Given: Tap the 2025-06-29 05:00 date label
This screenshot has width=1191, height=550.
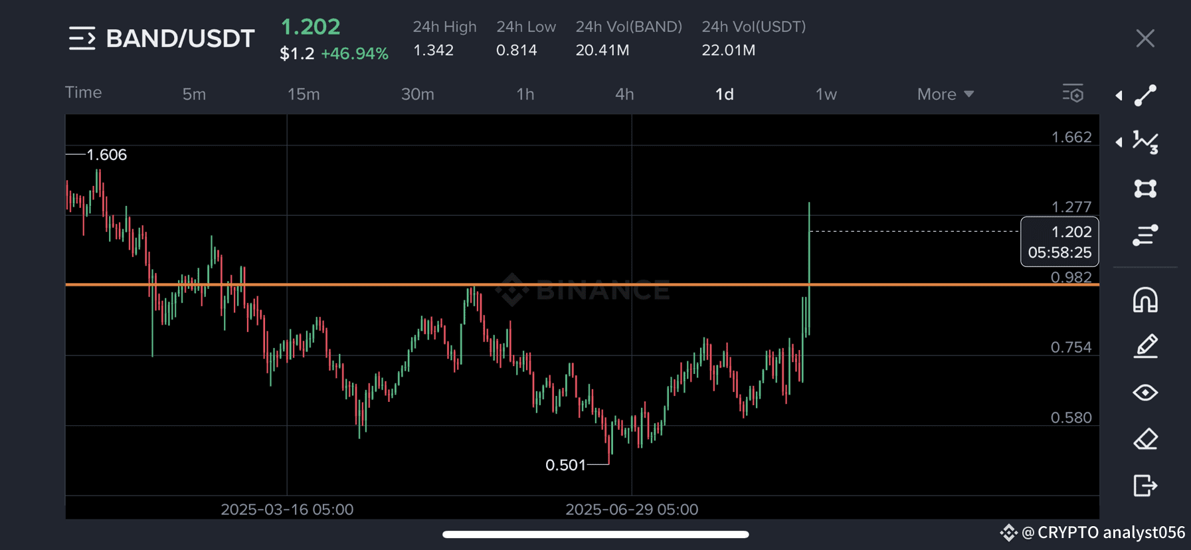Looking at the screenshot, I should [x=632, y=509].
